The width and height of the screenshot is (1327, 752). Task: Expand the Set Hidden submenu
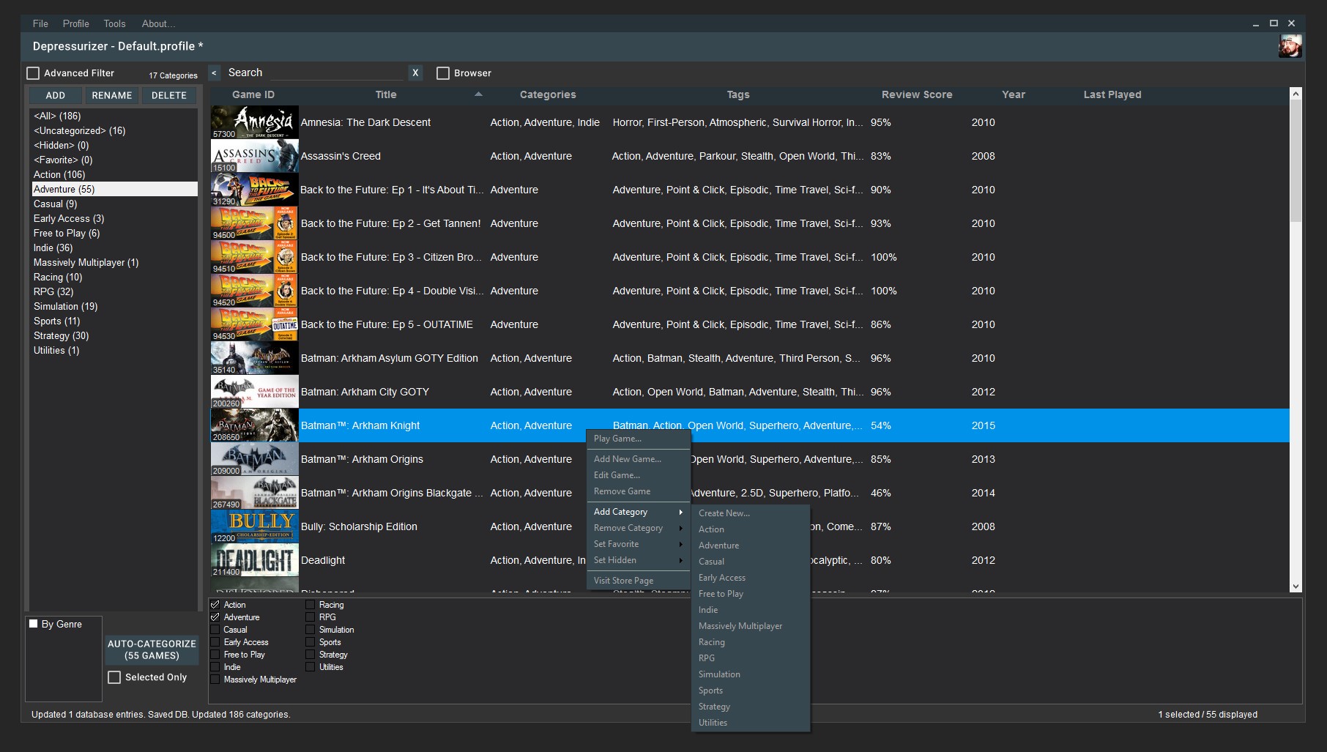(x=638, y=560)
